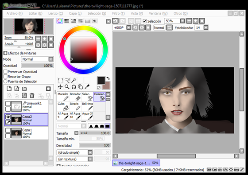Image resolution: width=248 pixels, height=175 pixels.
Task: Select the lasso selection tool
Action: [67, 80]
